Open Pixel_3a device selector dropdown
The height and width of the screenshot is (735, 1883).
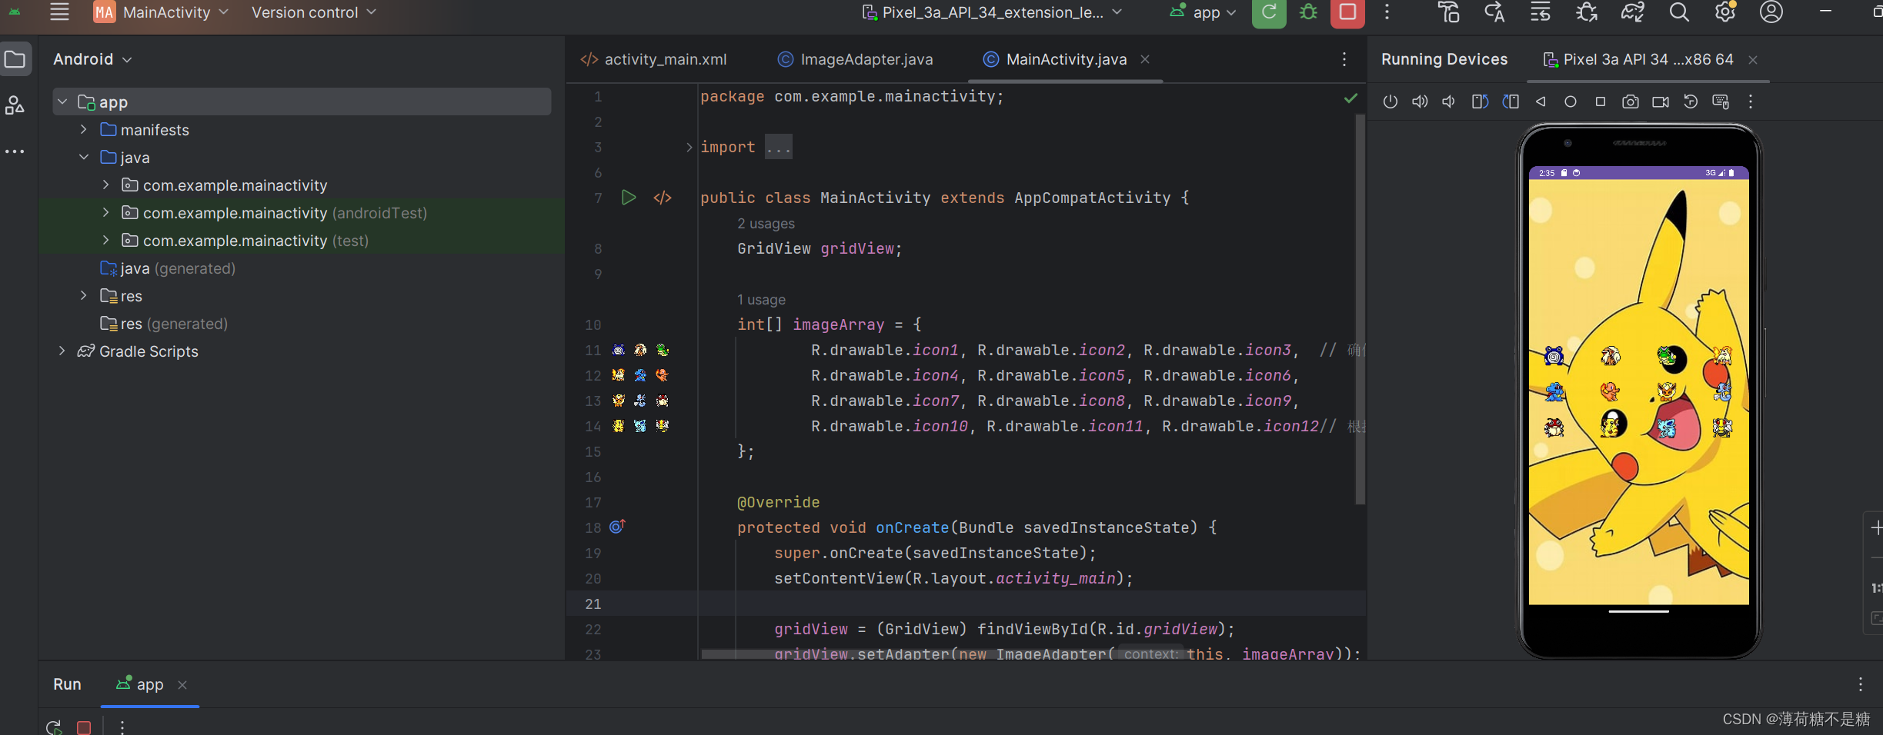(991, 12)
